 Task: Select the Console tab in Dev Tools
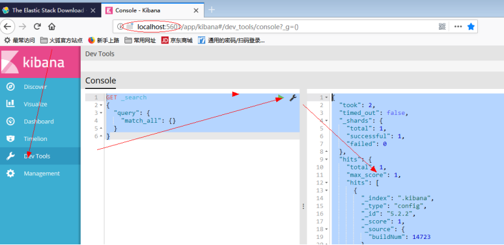click(101, 80)
